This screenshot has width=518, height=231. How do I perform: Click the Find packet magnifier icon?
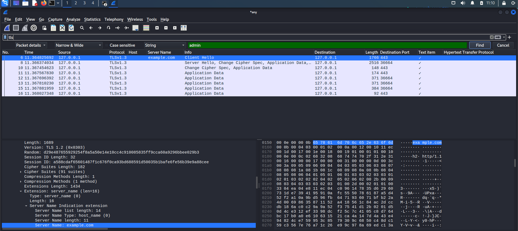(x=82, y=28)
